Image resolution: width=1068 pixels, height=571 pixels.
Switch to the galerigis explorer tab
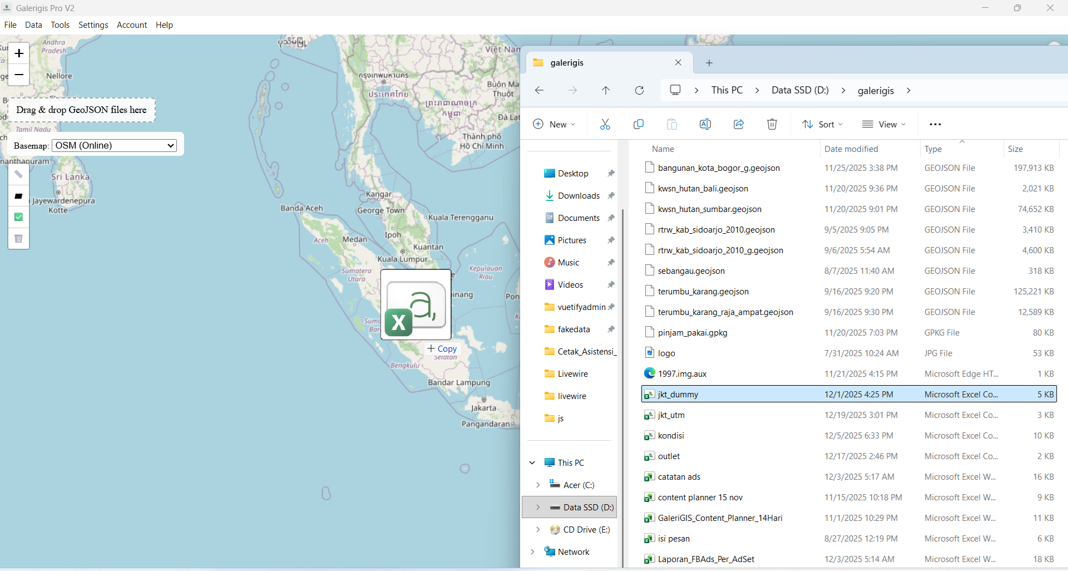pos(565,62)
